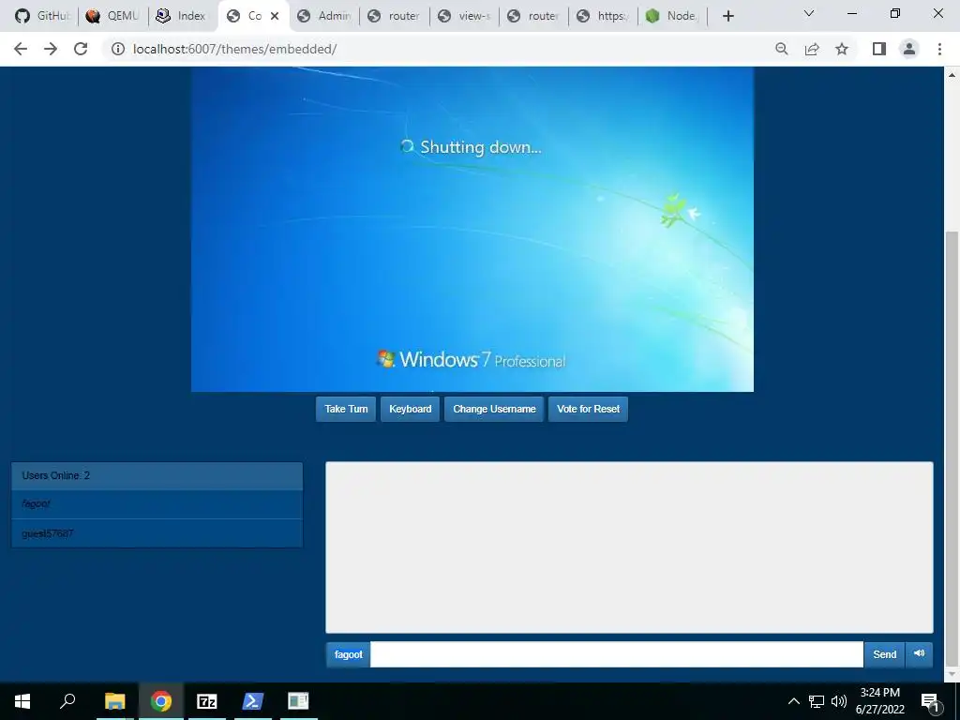Open the volume tray icon
The height and width of the screenshot is (720, 960).
(x=839, y=701)
